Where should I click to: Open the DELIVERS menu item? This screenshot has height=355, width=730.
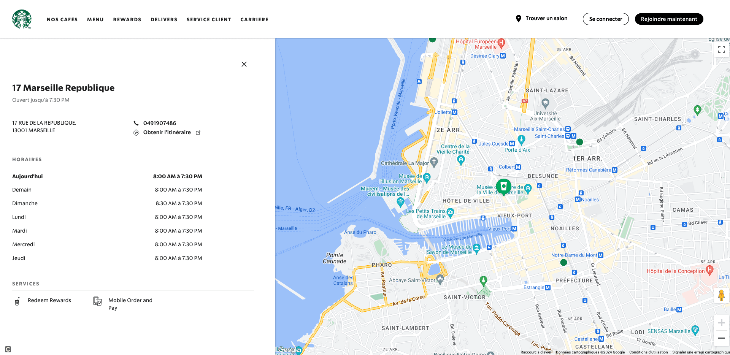click(x=164, y=19)
